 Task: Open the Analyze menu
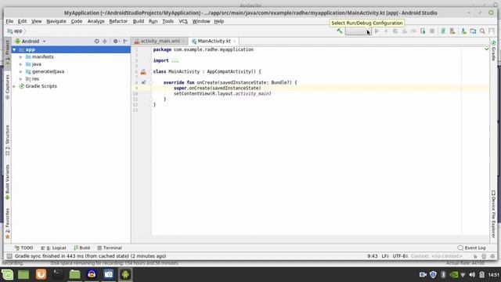[x=96, y=21]
